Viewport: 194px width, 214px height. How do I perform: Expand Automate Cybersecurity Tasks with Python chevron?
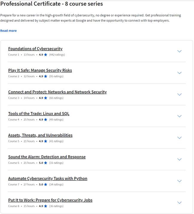tap(179, 181)
